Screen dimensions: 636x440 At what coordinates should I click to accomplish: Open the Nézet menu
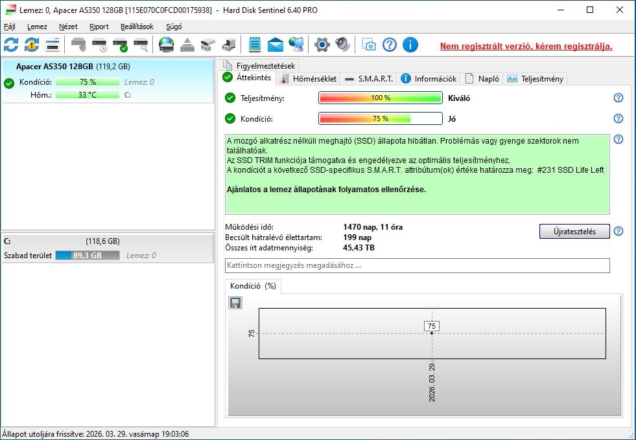click(68, 27)
